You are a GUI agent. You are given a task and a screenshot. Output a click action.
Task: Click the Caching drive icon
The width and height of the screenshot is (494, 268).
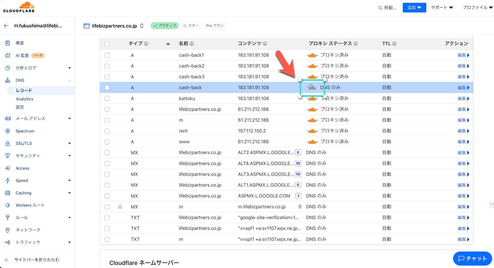click(8, 193)
